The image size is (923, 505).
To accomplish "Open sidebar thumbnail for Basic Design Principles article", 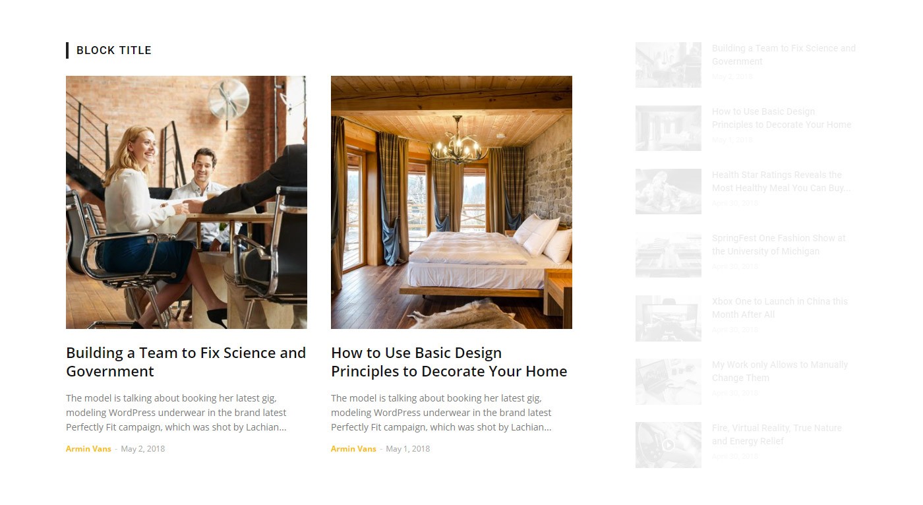I will pyautogui.click(x=669, y=128).
